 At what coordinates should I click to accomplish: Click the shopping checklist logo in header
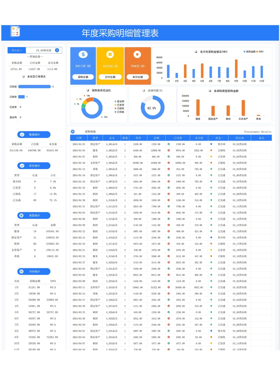point(15,31)
